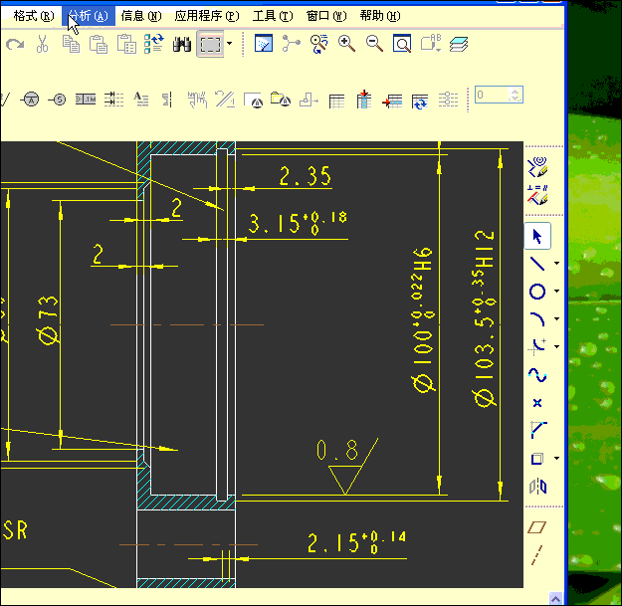Image resolution: width=622 pixels, height=606 pixels.
Task: Click the diagonal hatch line icon
Action: 225,100
